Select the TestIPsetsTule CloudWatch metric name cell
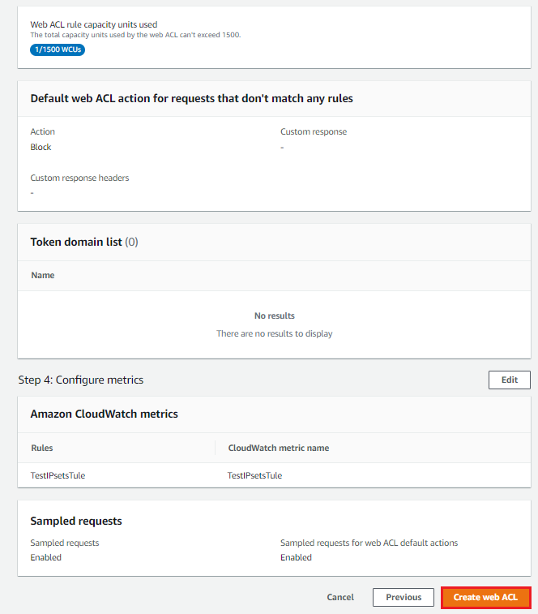The image size is (538, 614). 254,475
